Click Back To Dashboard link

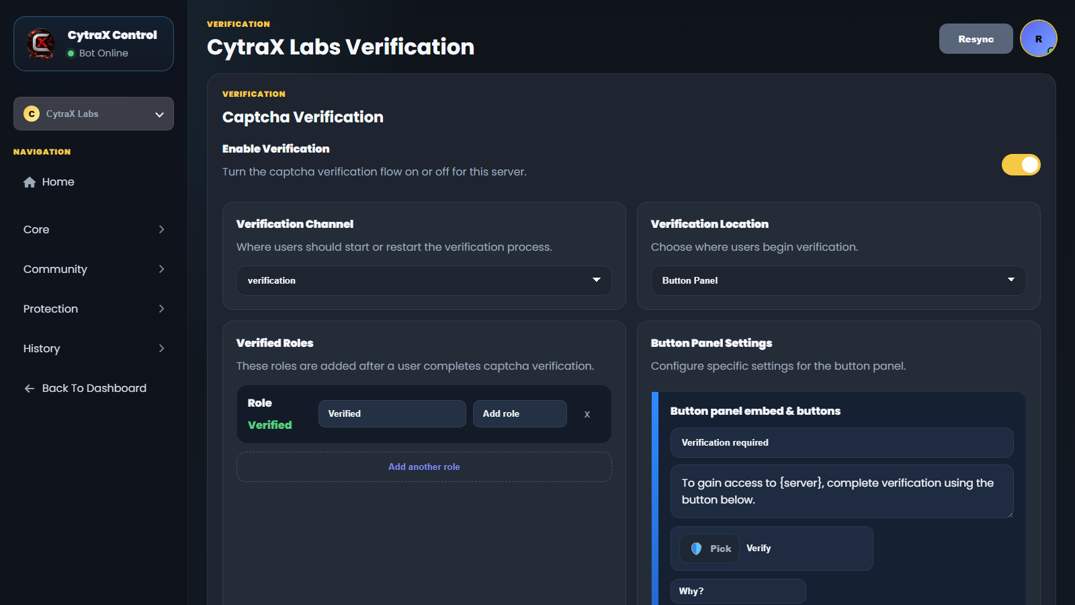pyautogui.click(x=93, y=389)
